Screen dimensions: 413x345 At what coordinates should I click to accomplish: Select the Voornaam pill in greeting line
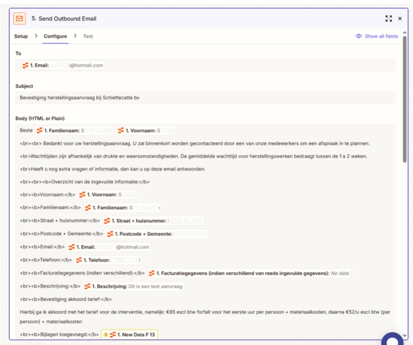pyautogui.click(x=146, y=131)
